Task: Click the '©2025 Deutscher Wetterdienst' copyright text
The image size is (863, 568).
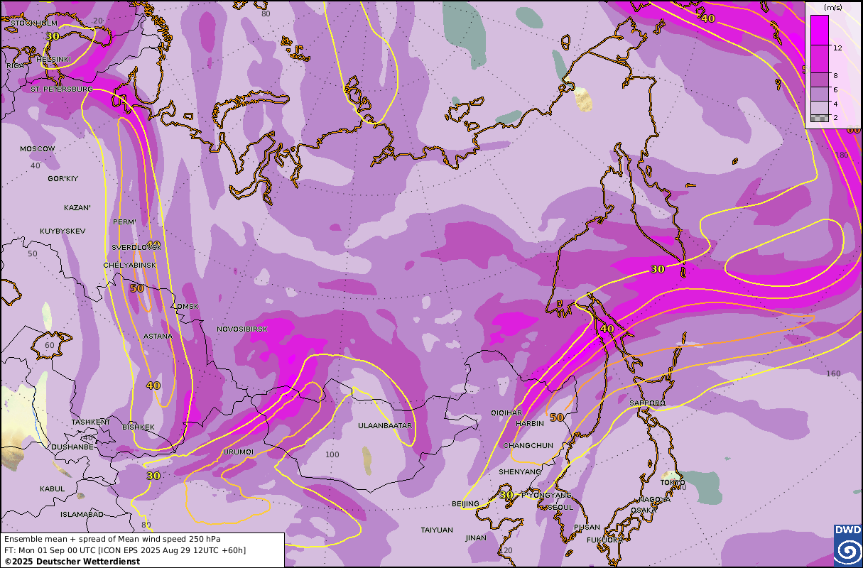Action: tap(72, 561)
